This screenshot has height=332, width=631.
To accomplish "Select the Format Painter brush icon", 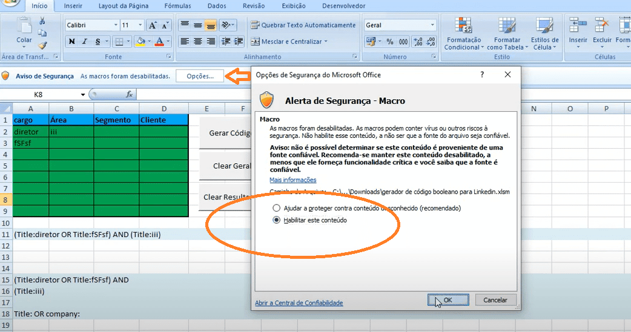I will click(x=42, y=45).
